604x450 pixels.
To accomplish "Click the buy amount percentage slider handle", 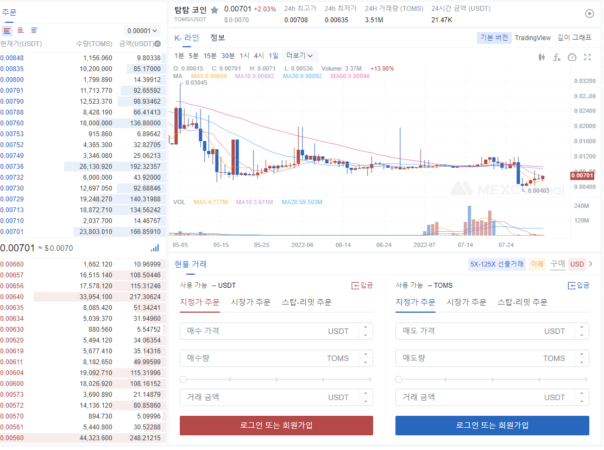I will tap(184, 379).
